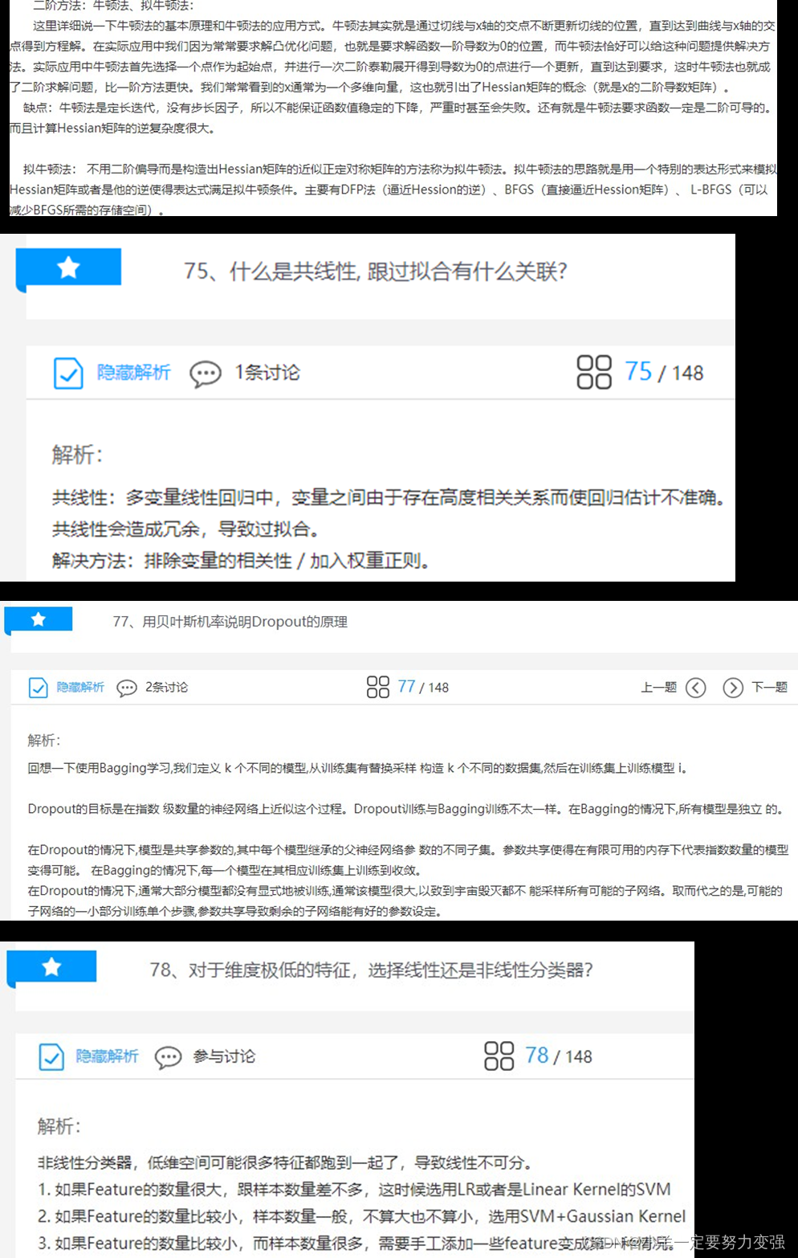Viewport: 798px width, 1258px height.
Task: Click the question title 75、什么是共线性
Action: pyautogui.click(x=376, y=272)
